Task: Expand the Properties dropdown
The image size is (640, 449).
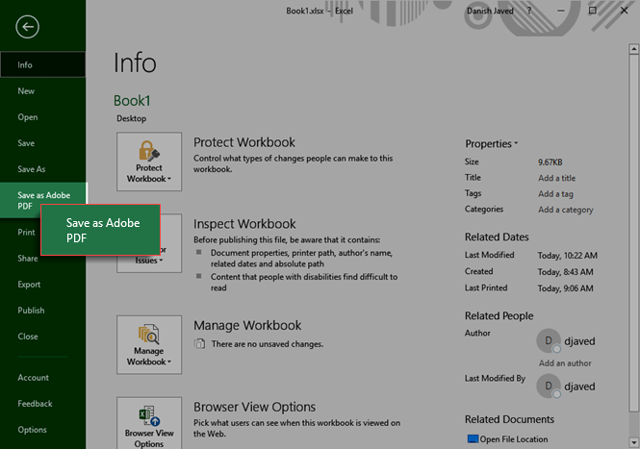Action: point(492,143)
